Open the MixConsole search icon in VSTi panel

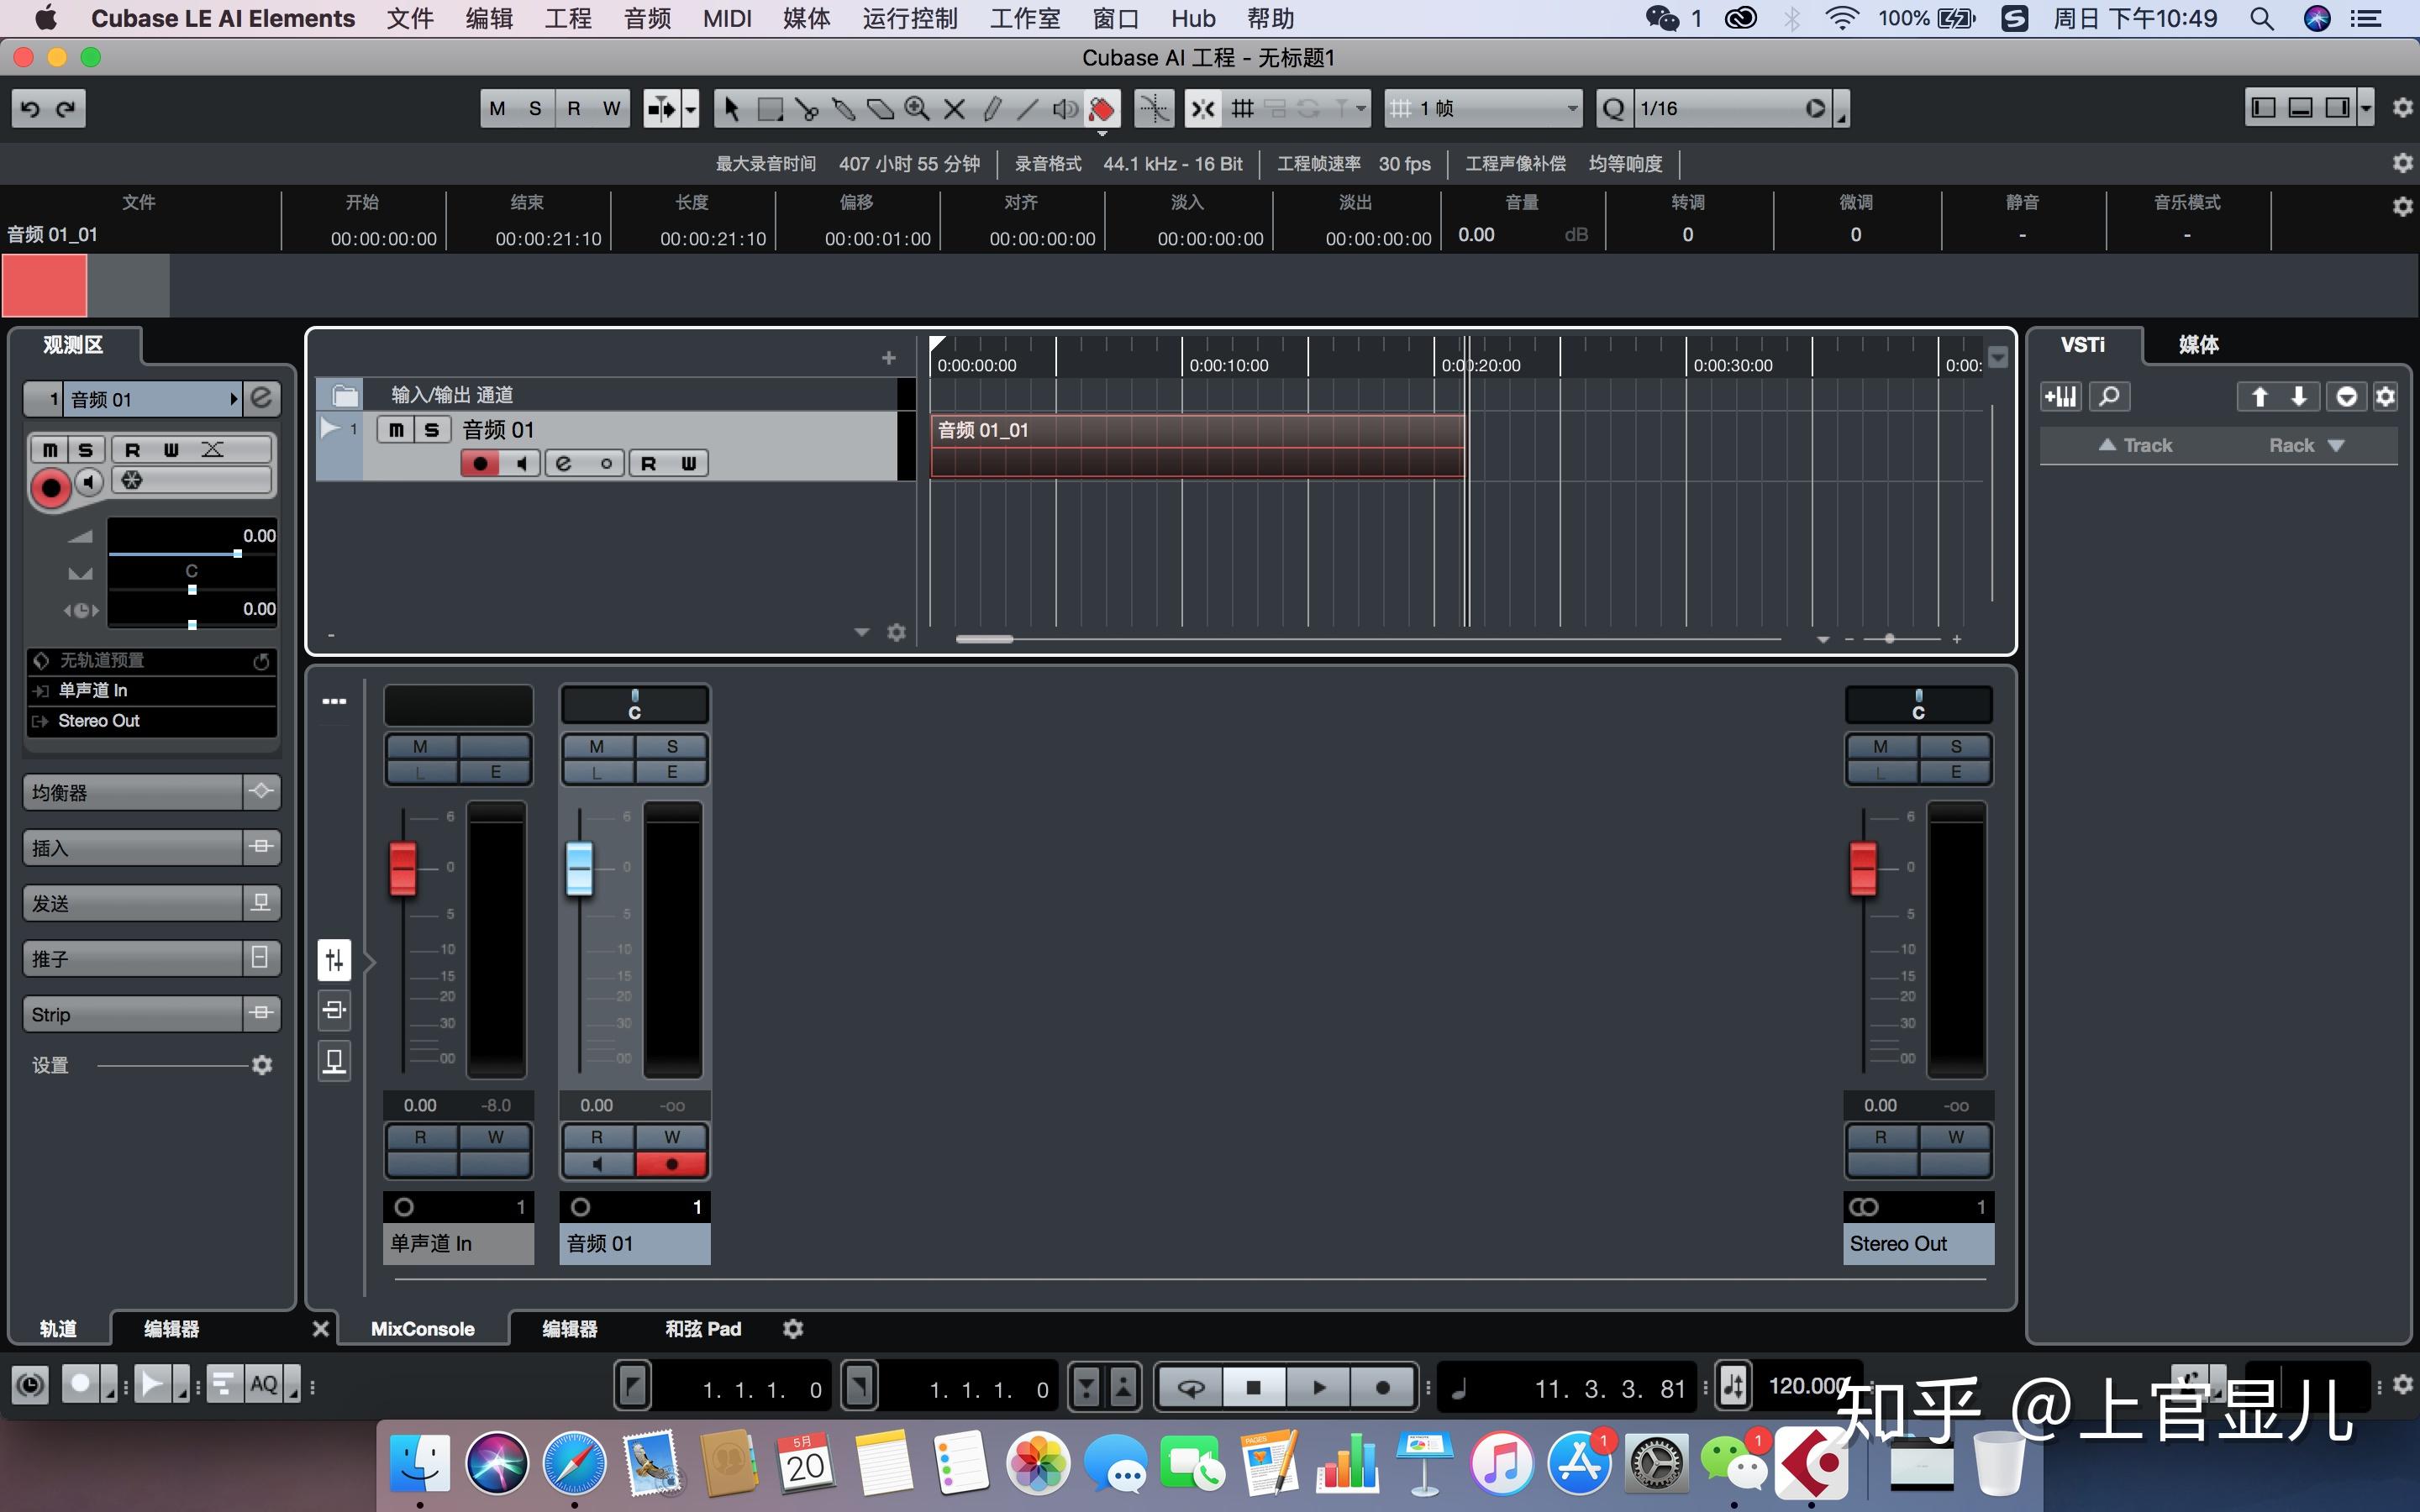click(2111, 396)
